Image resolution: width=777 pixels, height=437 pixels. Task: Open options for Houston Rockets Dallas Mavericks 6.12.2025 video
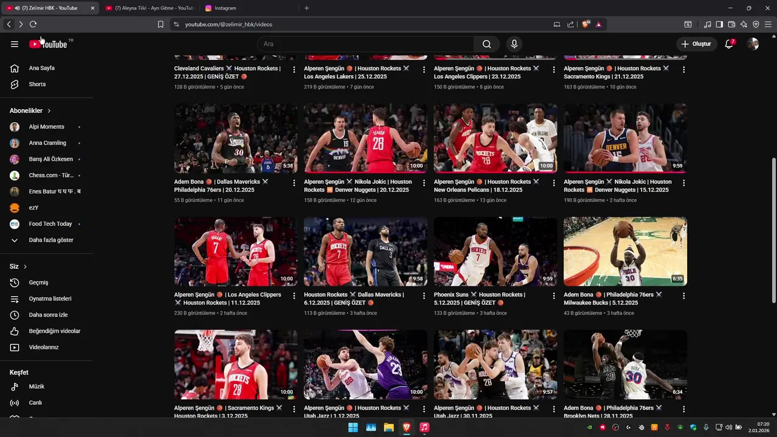[x=424, y=296]
